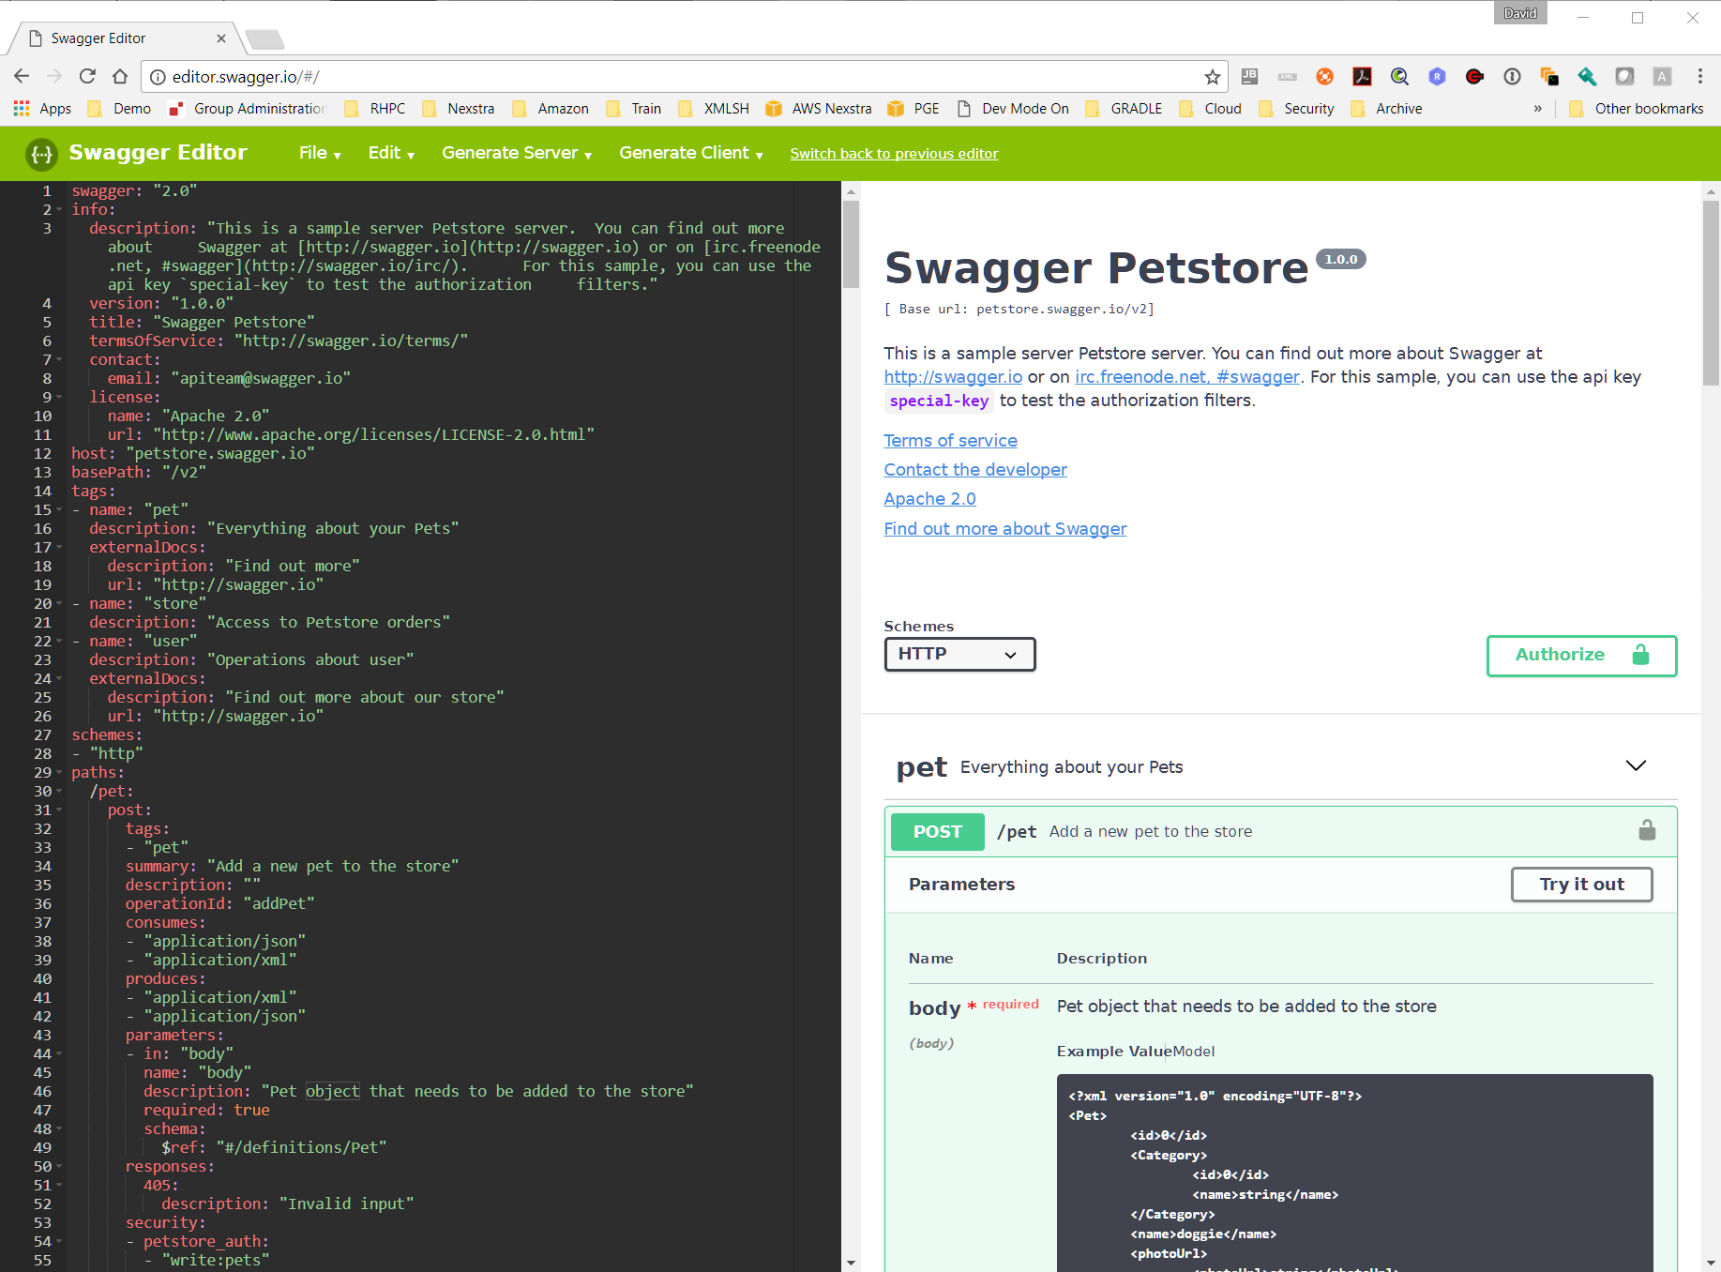Open the http://swagger.io link in description
The width and height of the screenshot is (1721, 1272).
(x=953, y=376)
